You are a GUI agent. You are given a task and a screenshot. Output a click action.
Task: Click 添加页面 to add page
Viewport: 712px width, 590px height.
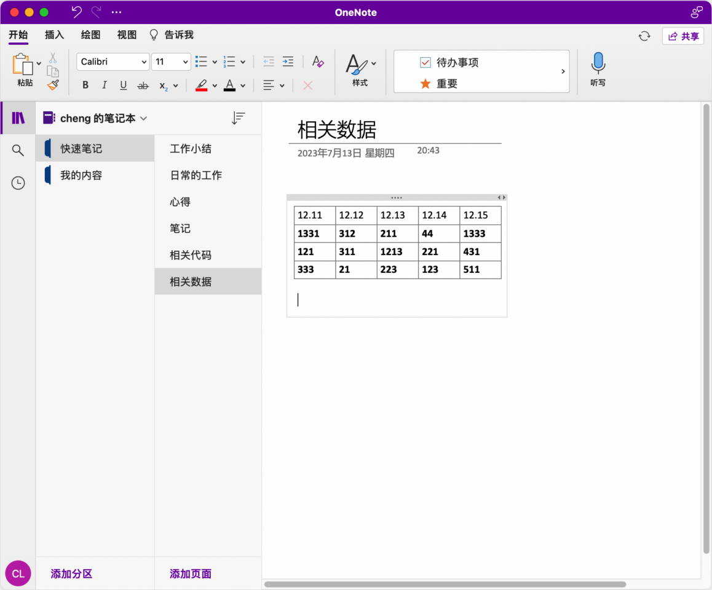pos(190,573)
